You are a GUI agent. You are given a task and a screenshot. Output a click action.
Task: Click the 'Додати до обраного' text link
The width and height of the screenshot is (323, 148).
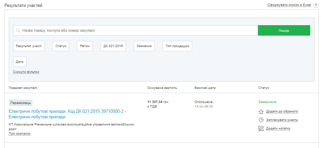(282, 111)
